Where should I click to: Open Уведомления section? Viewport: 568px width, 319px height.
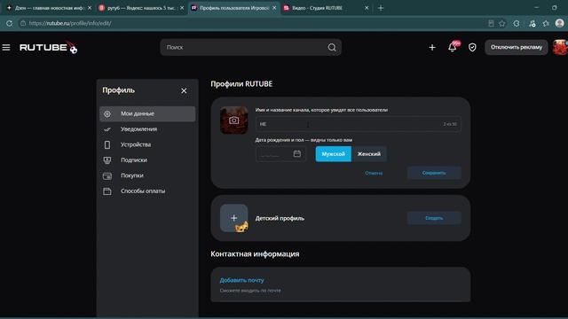pos(147,129)
